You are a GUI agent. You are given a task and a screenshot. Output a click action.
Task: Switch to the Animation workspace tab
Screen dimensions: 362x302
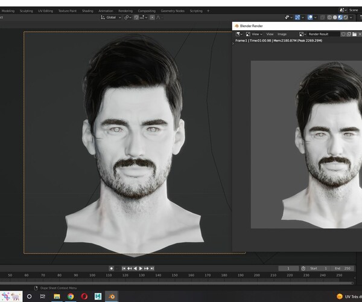[106, 11]
